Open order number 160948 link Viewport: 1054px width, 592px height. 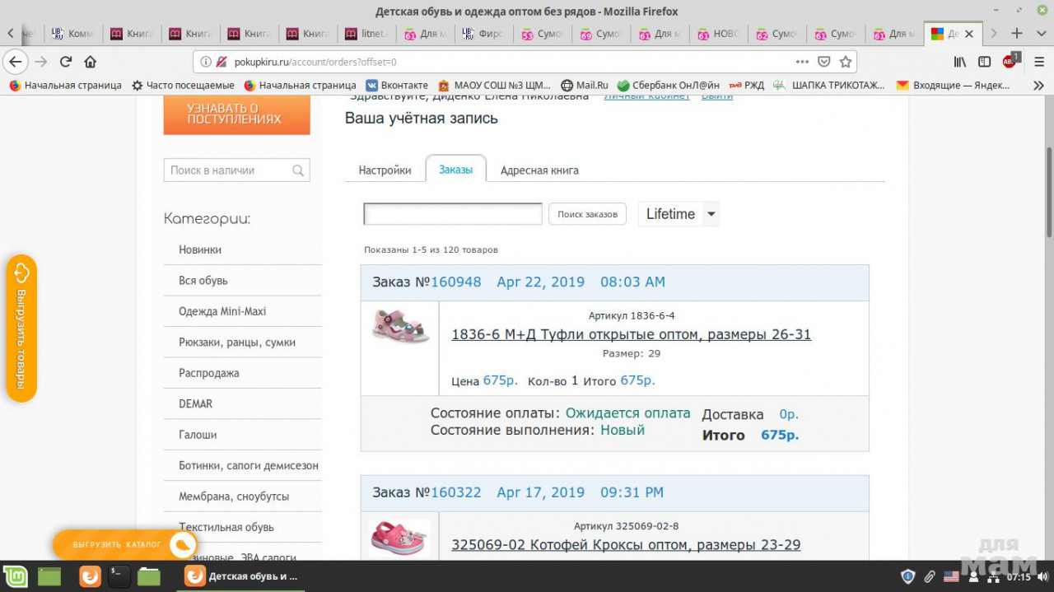[x=455, y=282]
